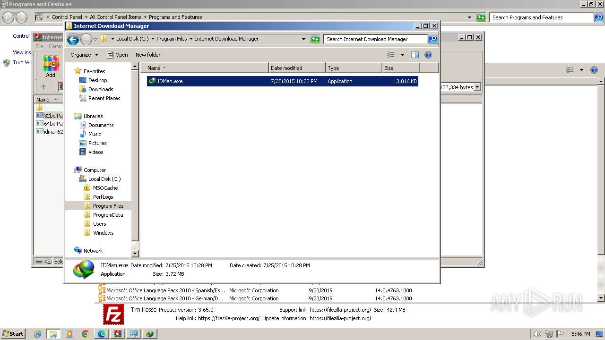Click the Add icon in WinRAR window

(x=51, y=66)
